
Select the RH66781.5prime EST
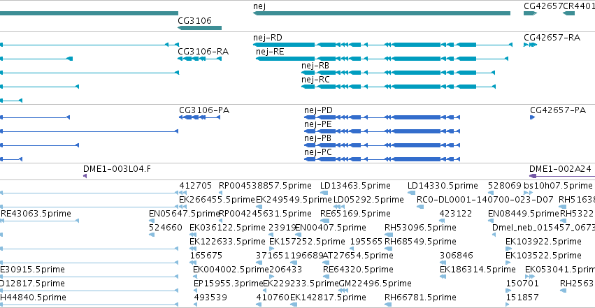[420, 298]
